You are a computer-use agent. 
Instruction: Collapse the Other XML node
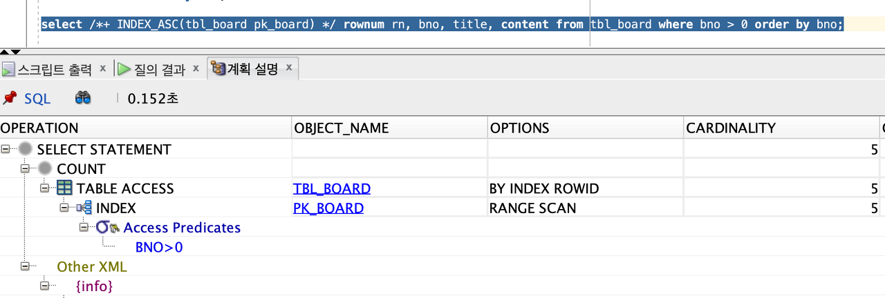coord(26,266)
